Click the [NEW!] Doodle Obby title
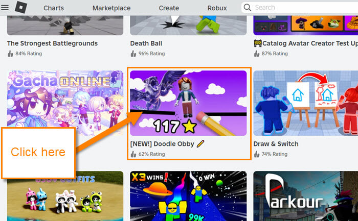The height and width of the screenshot is (221, 358). (x=167, y=144)
